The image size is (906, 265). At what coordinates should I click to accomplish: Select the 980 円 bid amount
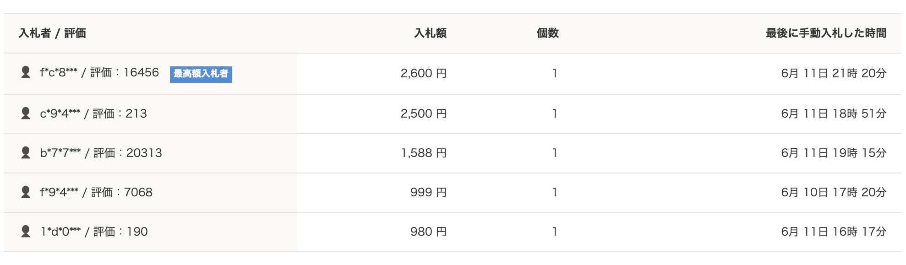pos(428,232)
